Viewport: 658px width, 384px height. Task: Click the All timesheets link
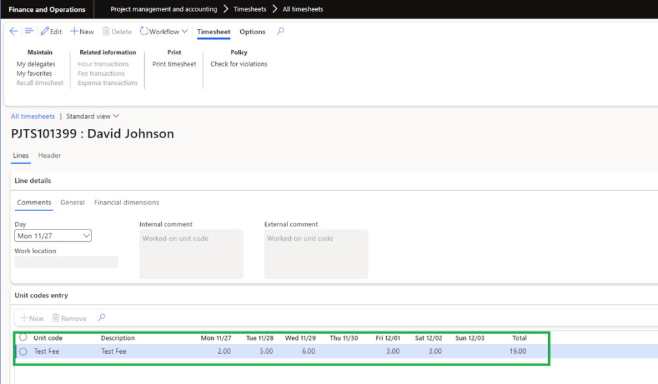click(x=33, y=116)
